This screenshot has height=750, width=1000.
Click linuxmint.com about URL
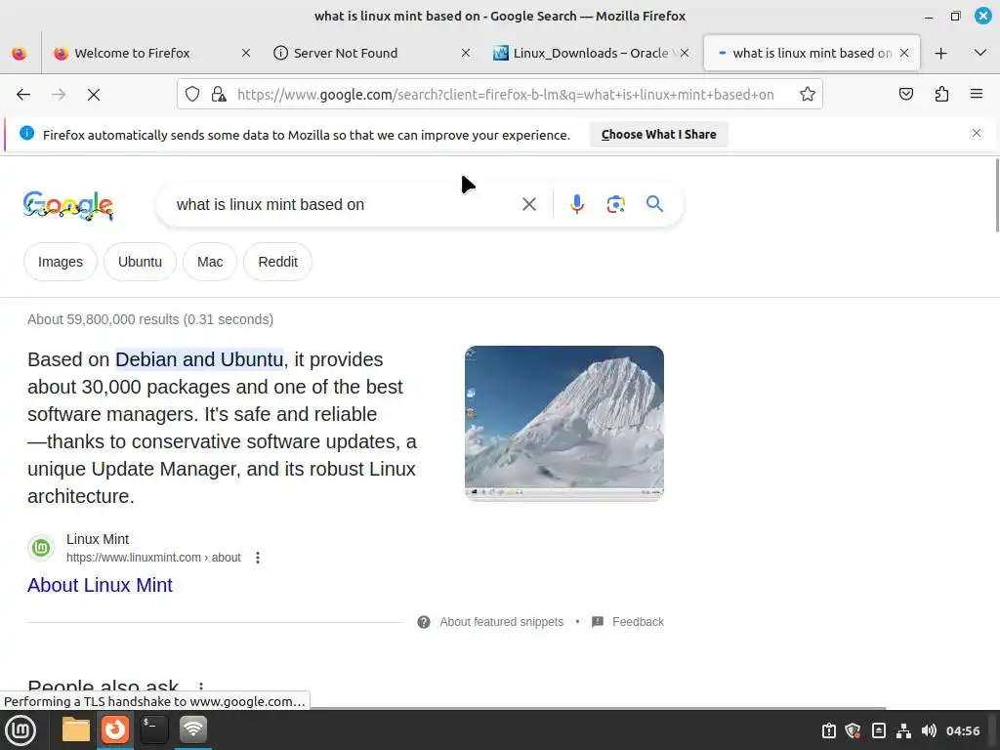click(153, 558)
